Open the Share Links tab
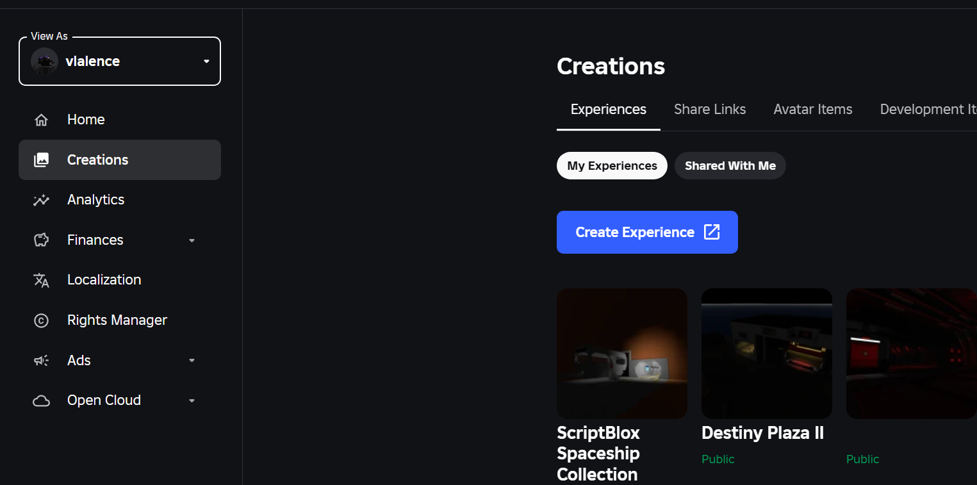This screenshot has width=977, height=485. click(710, 110)
